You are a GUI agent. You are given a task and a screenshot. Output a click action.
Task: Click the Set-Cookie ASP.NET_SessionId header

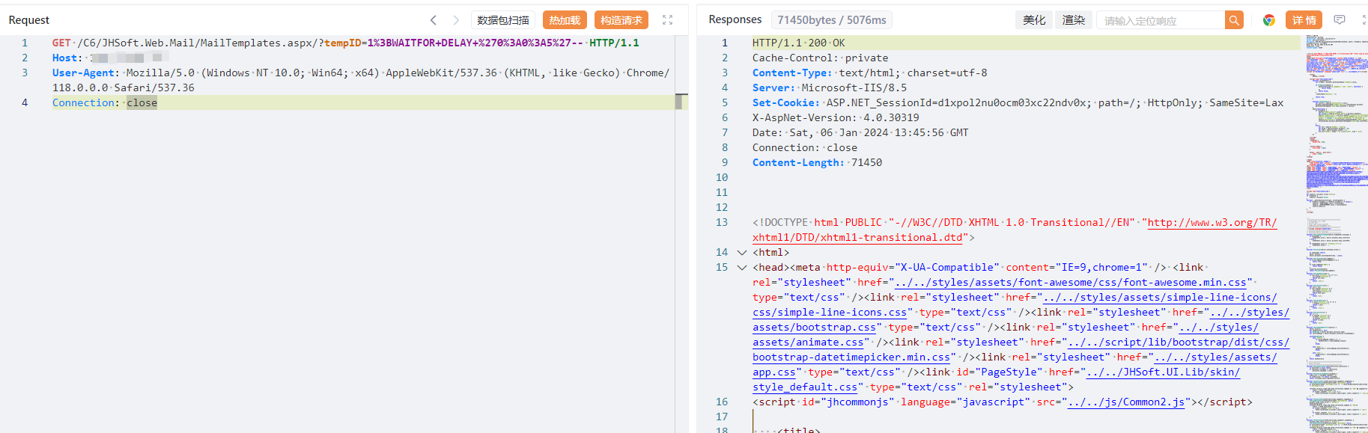click(1018, 103)
